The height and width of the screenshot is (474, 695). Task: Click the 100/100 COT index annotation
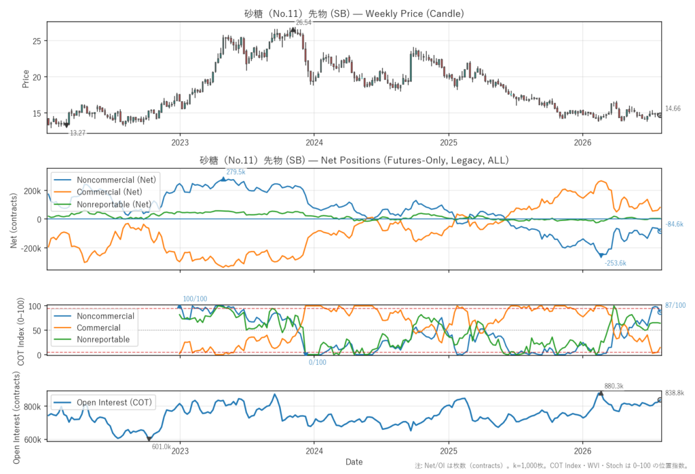click(195, 299)
